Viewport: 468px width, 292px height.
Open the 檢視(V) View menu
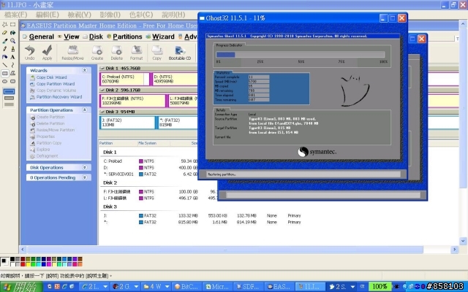[x=79, y=15]
